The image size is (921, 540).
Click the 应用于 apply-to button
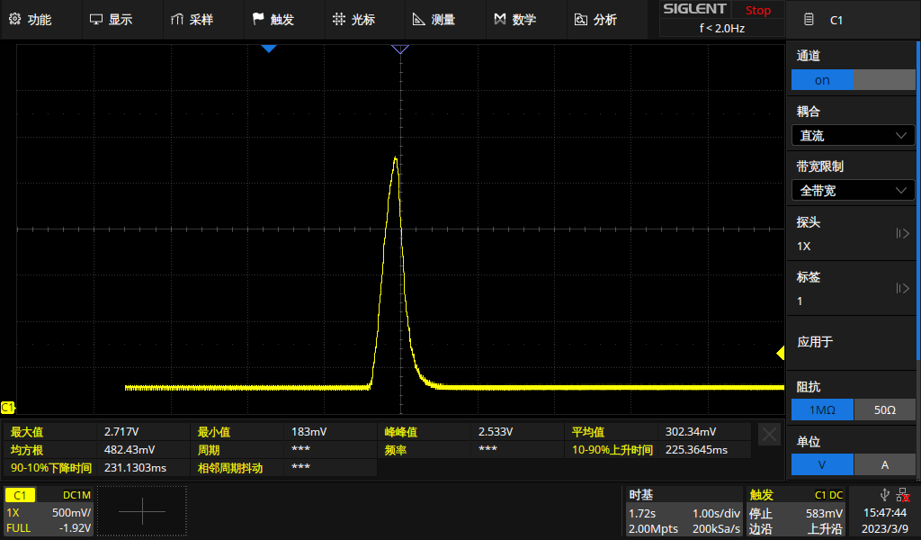coord(853,342)
